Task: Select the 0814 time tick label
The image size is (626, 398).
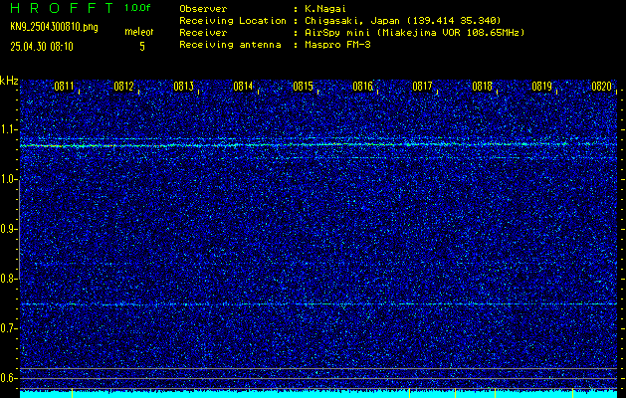Action: (x=243, y=87)
